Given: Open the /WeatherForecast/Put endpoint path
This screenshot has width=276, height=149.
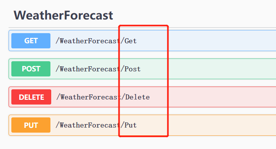Looking at the screenshot, I should [x=96, y=125].
